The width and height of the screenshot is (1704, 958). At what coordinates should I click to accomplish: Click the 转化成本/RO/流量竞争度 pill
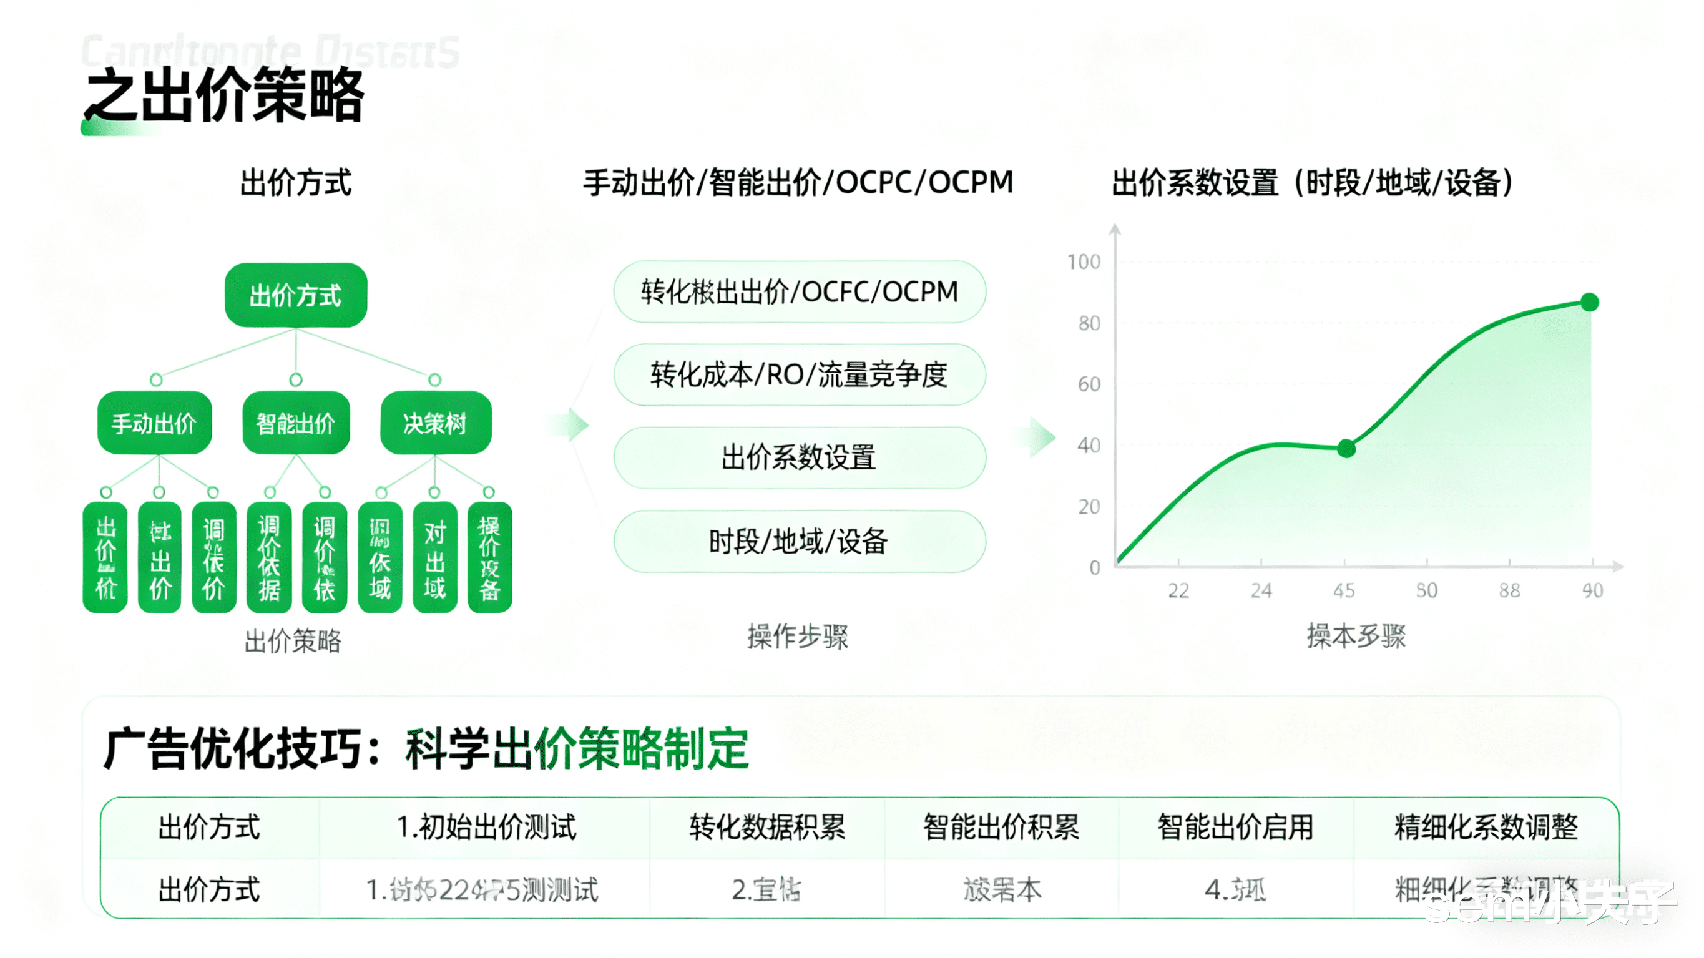click(799, 374)
